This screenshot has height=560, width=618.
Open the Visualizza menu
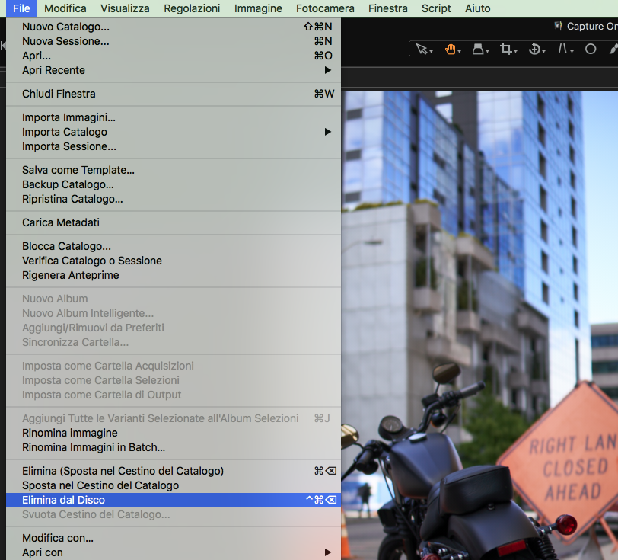125,8
